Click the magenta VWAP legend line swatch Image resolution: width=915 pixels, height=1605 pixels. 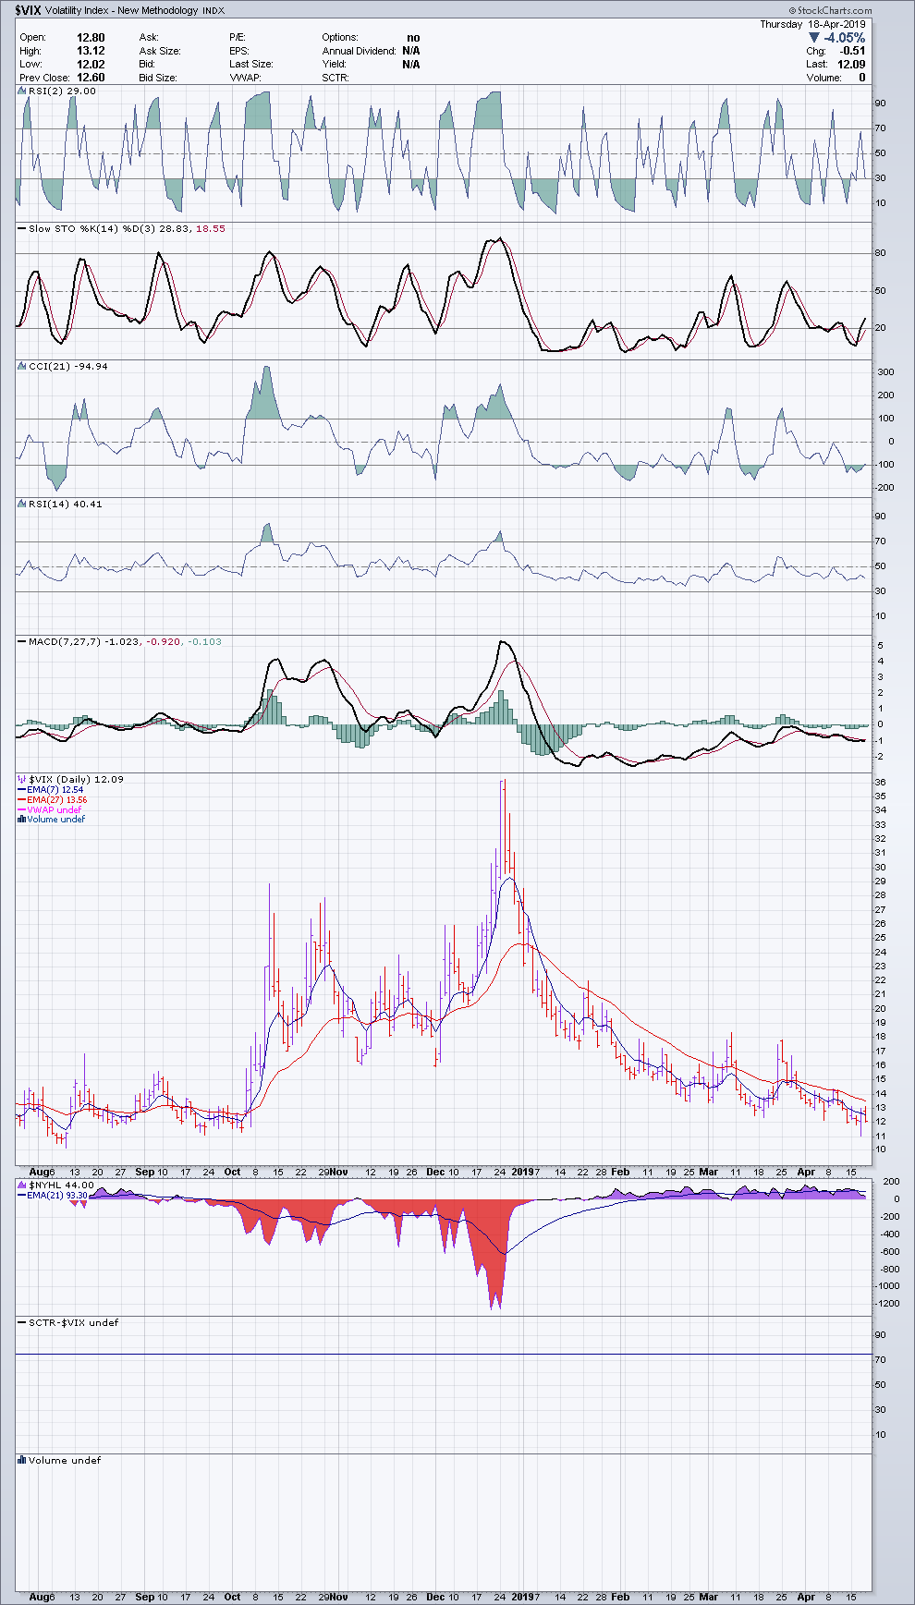pyautogui.click(x=22, y=809)
